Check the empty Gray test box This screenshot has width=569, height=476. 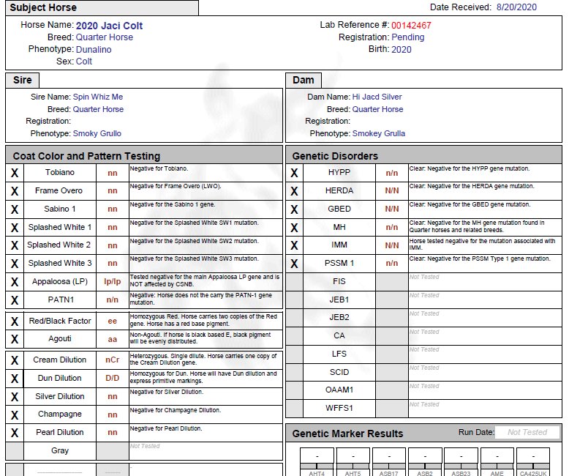tap(15, 450)
